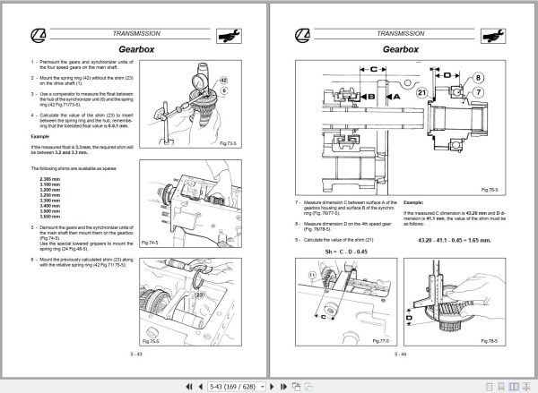This screenshot has height=393, width=538.
Task: Click the page number '5 - 43' footer
Action: tap(136, 354)
